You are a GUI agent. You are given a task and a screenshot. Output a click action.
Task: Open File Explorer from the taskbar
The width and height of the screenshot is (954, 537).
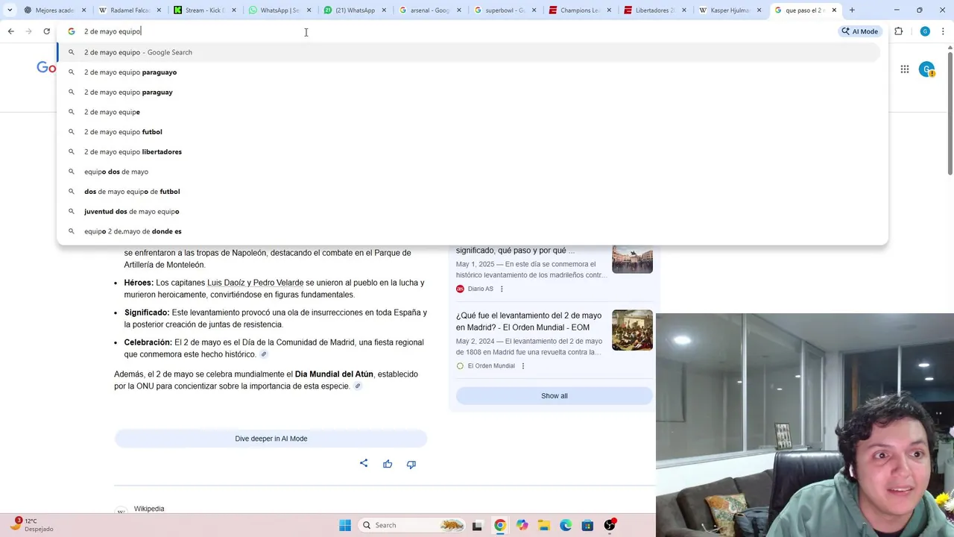543,525
